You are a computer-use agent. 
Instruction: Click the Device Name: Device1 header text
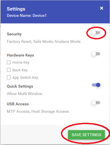tap(27, 15)
